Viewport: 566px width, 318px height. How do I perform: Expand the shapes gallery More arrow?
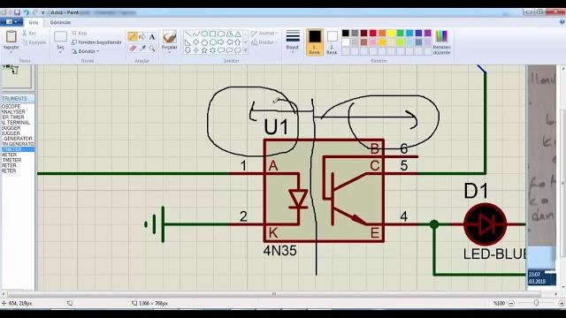pos(246,50)
